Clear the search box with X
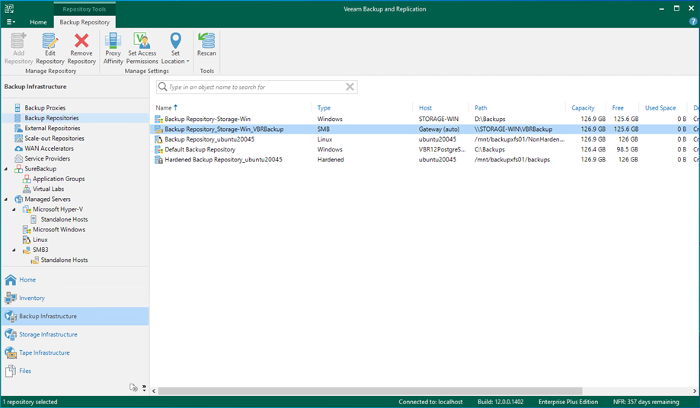700x408 pixels. coord(350,87)
